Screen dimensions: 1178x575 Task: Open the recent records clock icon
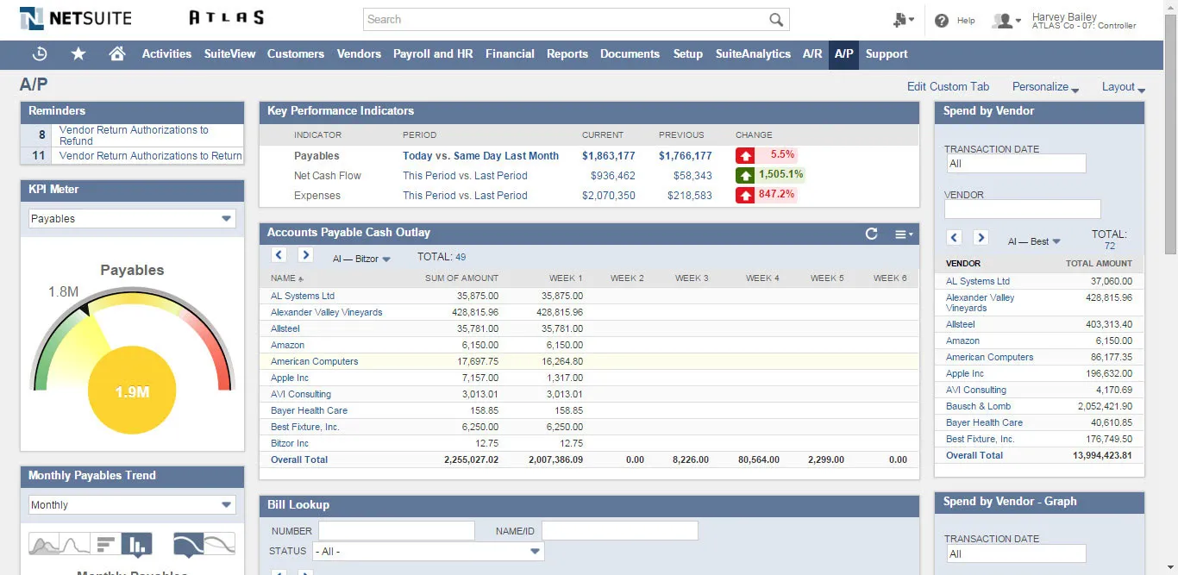pos(40,53)
